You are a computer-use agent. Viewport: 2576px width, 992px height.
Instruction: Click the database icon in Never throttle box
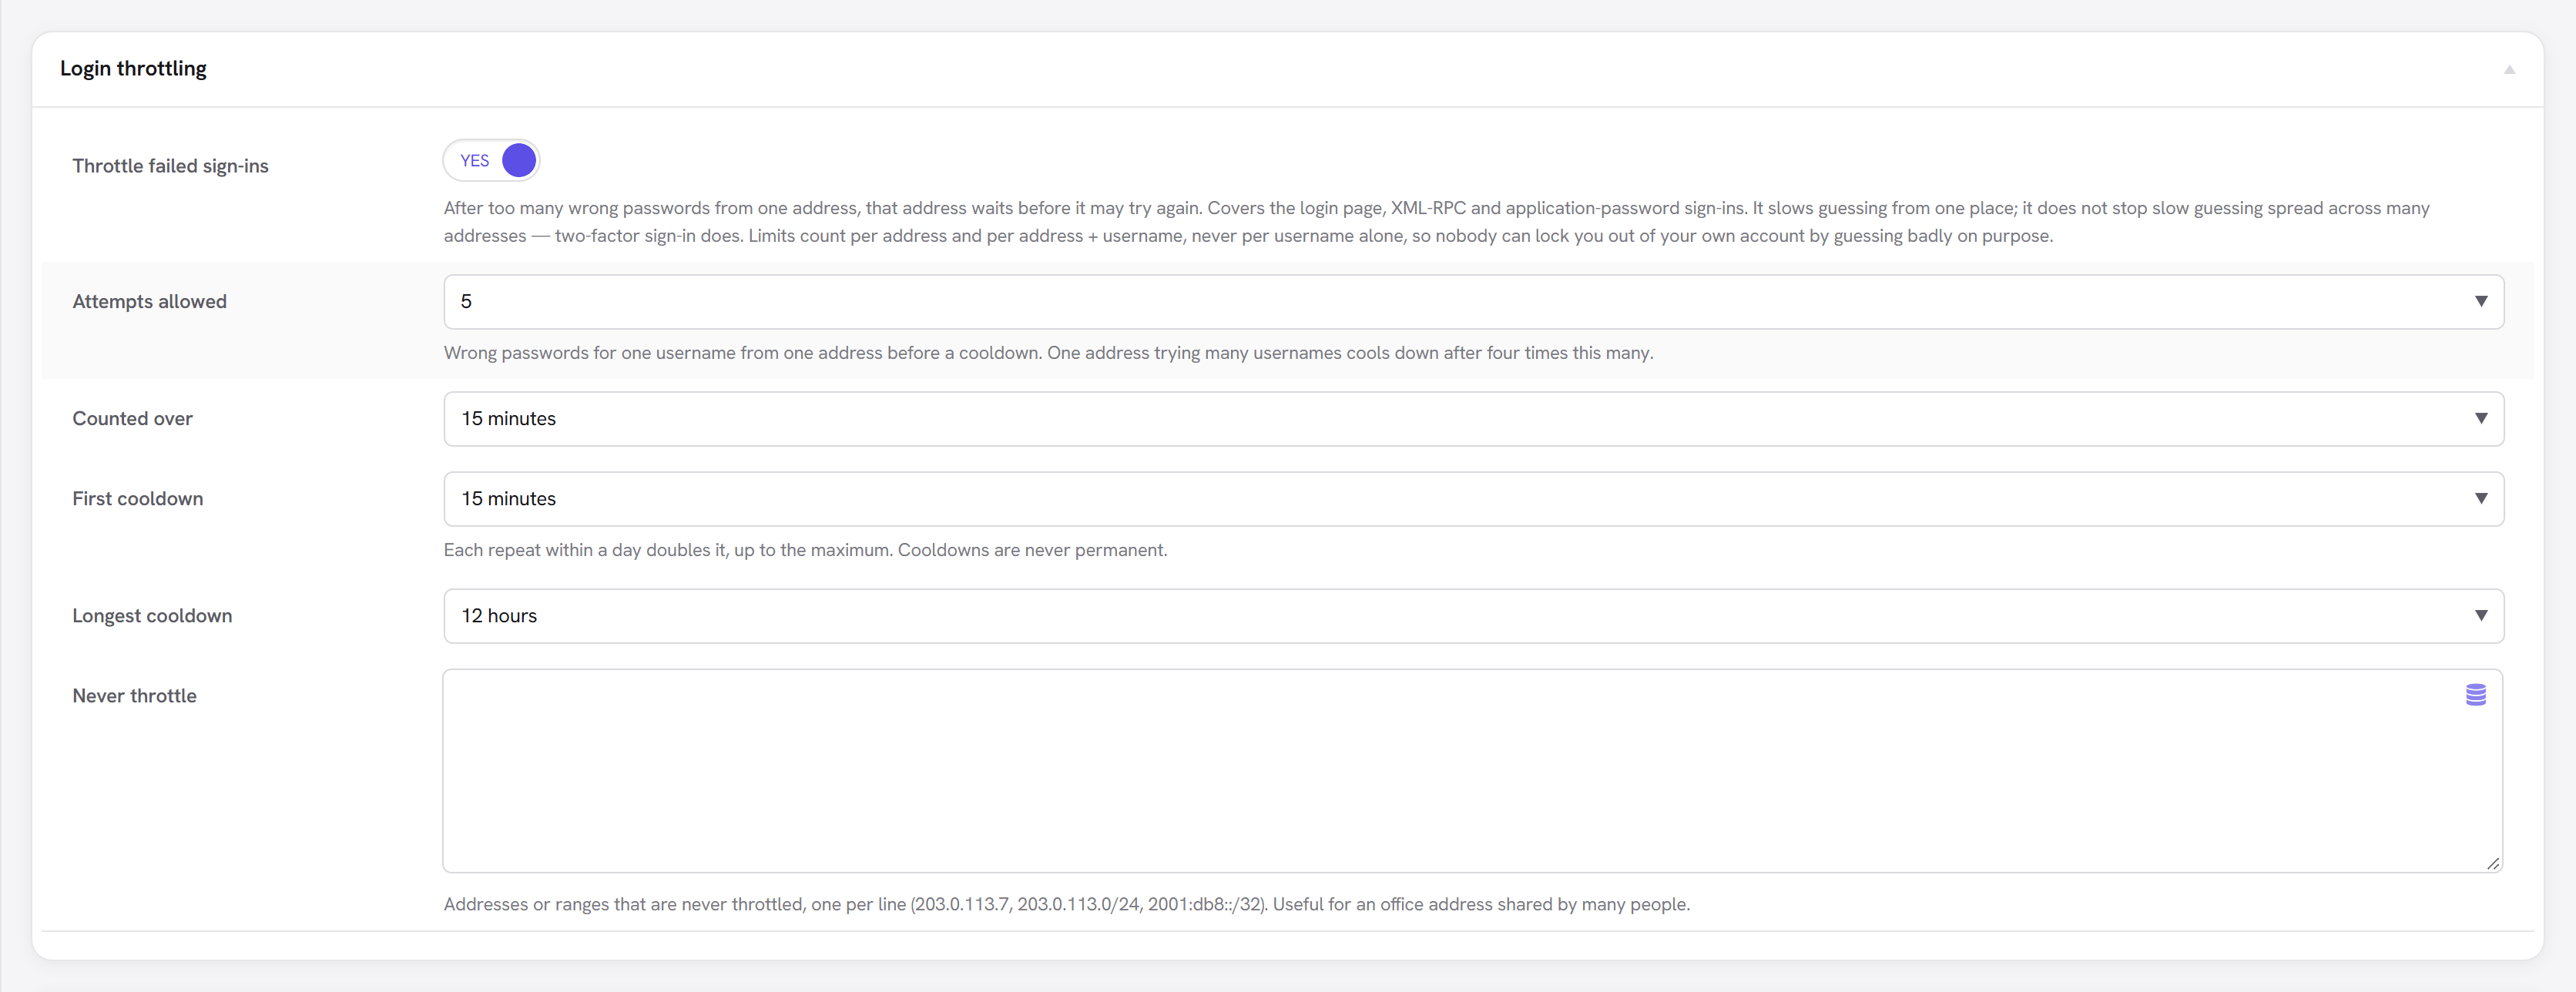click(2476, 695)
